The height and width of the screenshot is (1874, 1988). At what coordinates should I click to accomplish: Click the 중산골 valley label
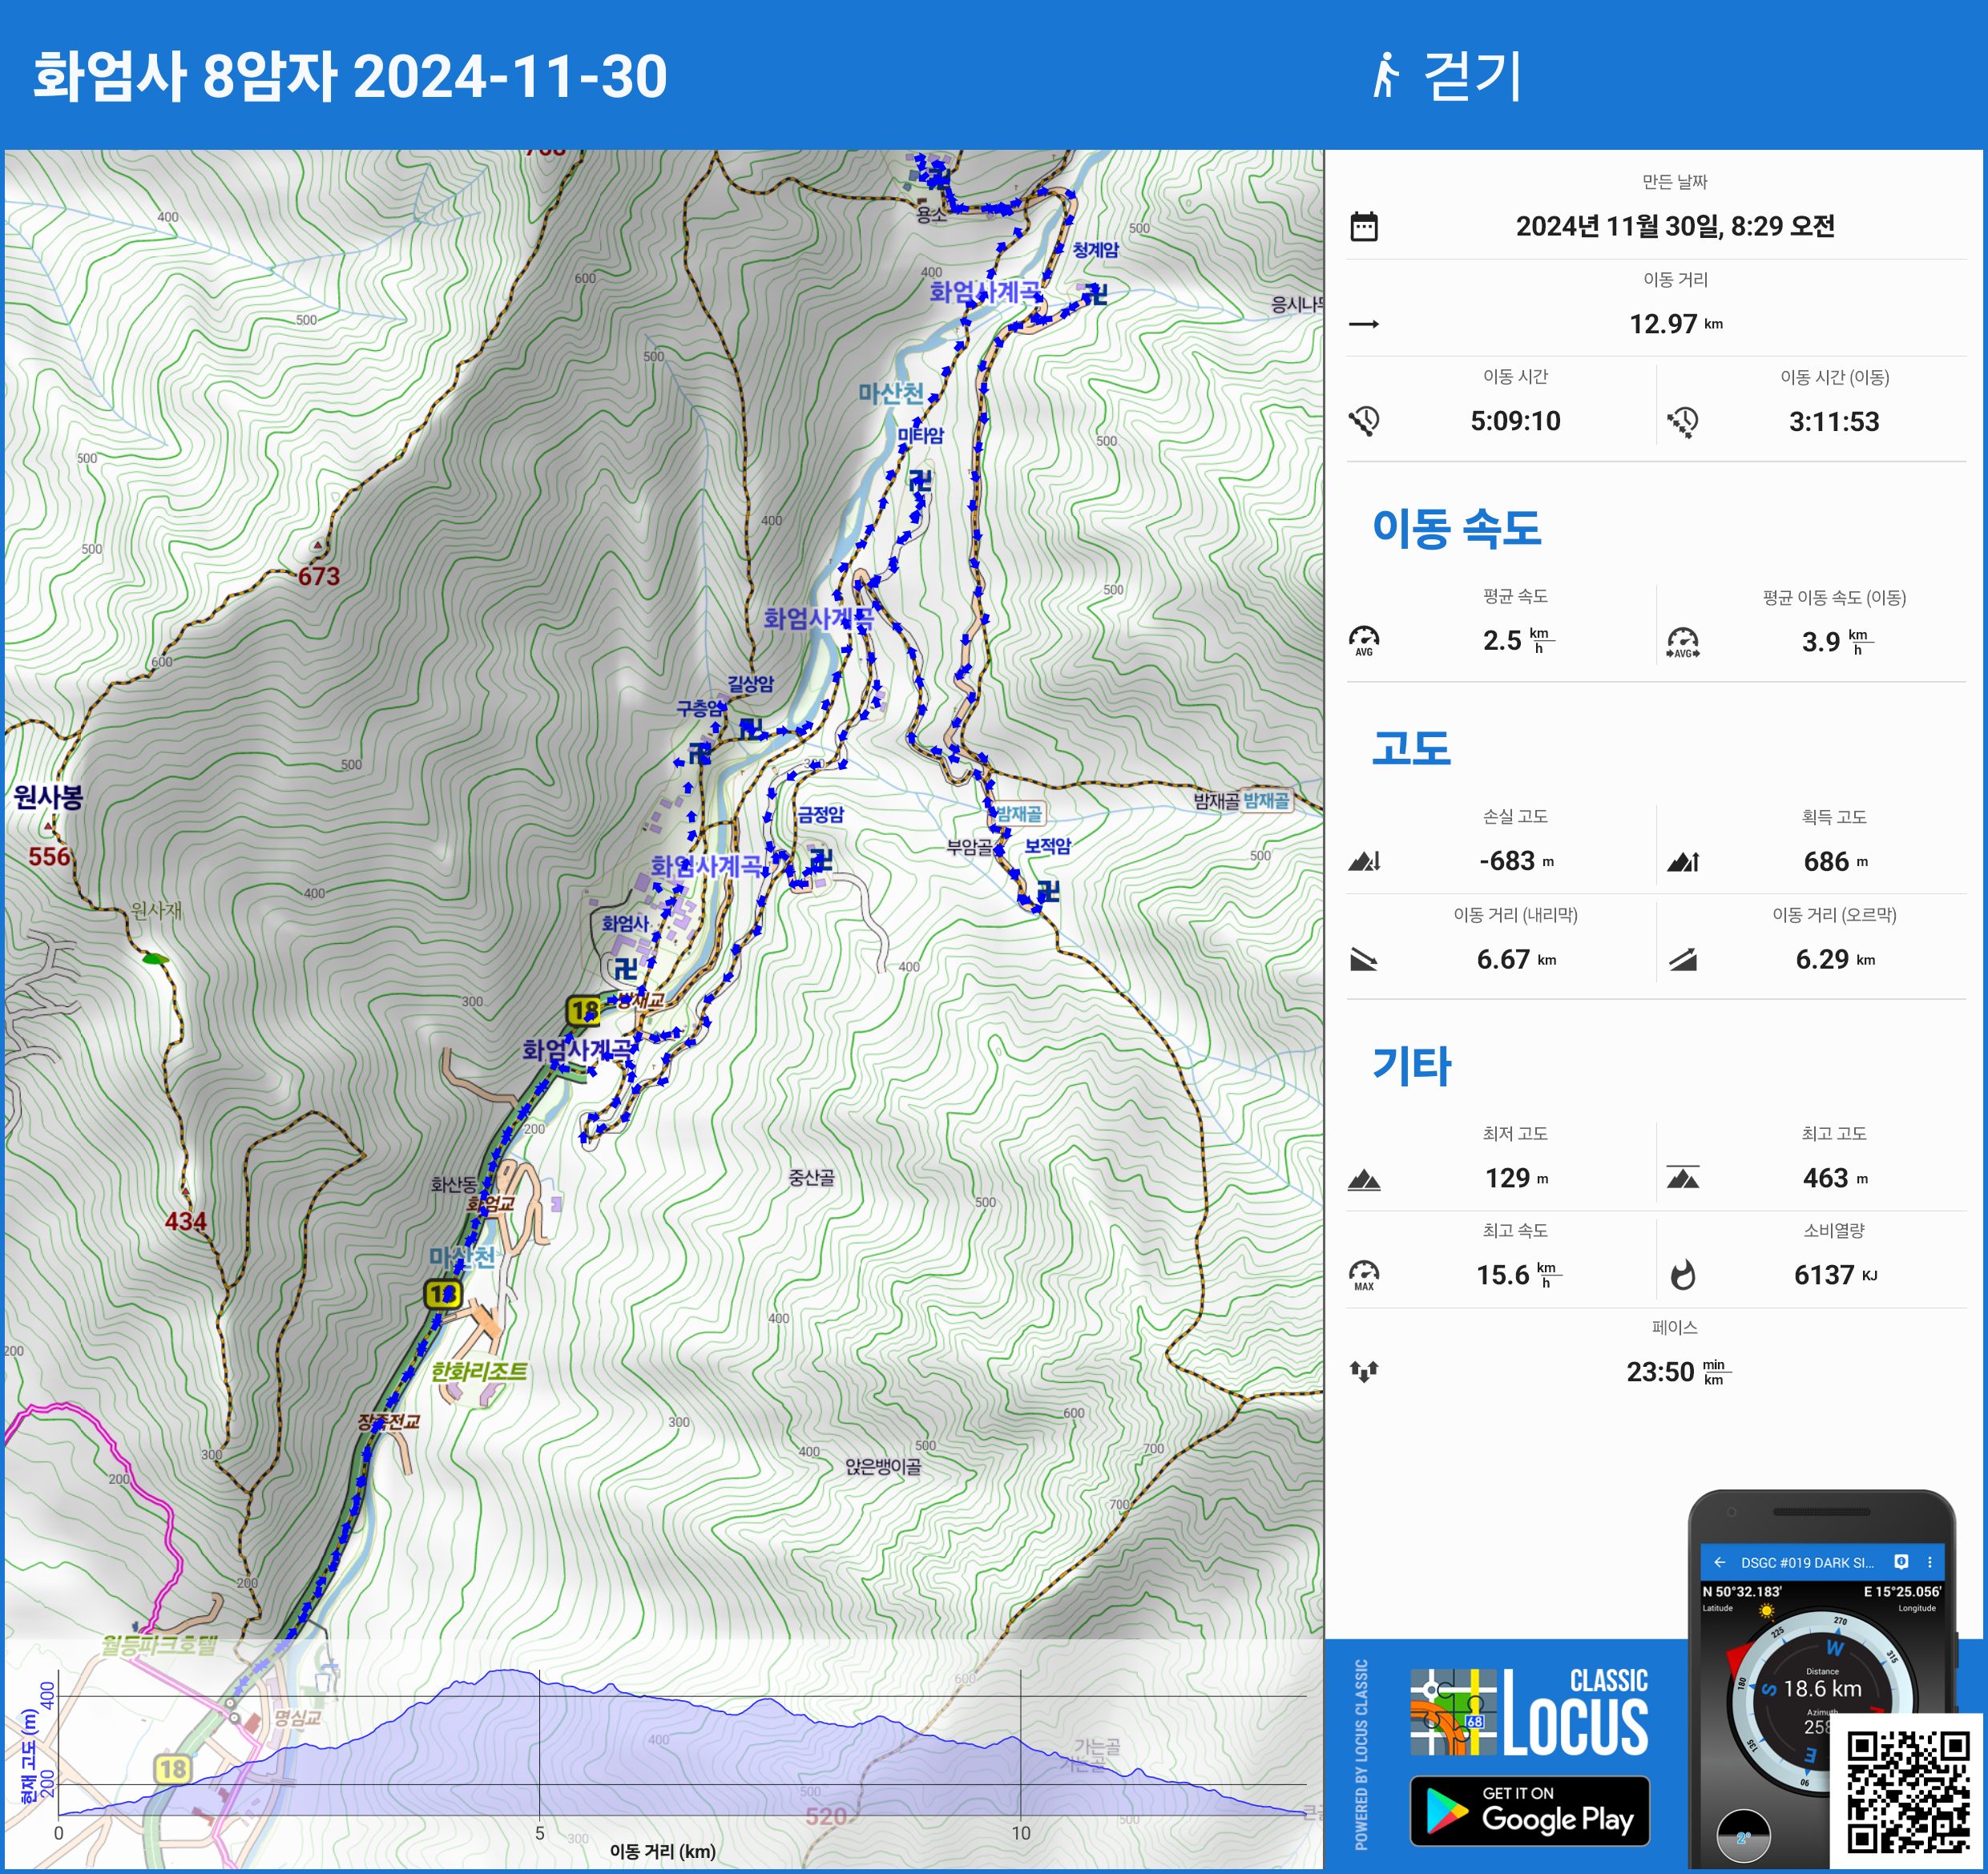[x=812, y=1178]
